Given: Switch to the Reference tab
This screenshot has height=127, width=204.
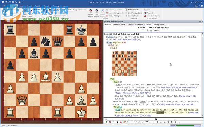Looking at the screenshot, I should coord(116,24).
